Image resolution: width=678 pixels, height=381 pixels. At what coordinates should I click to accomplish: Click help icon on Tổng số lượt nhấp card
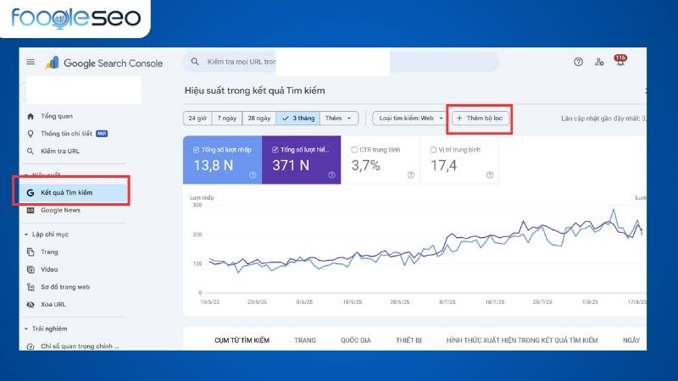point(253,175)
